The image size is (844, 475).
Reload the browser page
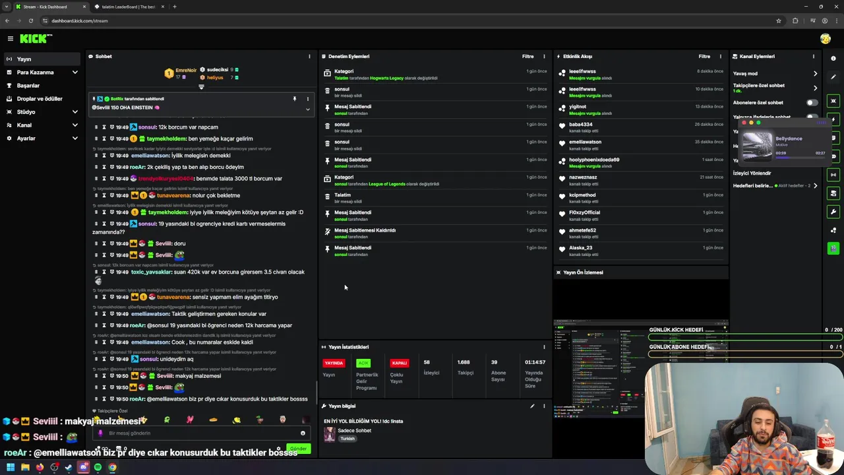pyautogui.click(x=31, y=20)
